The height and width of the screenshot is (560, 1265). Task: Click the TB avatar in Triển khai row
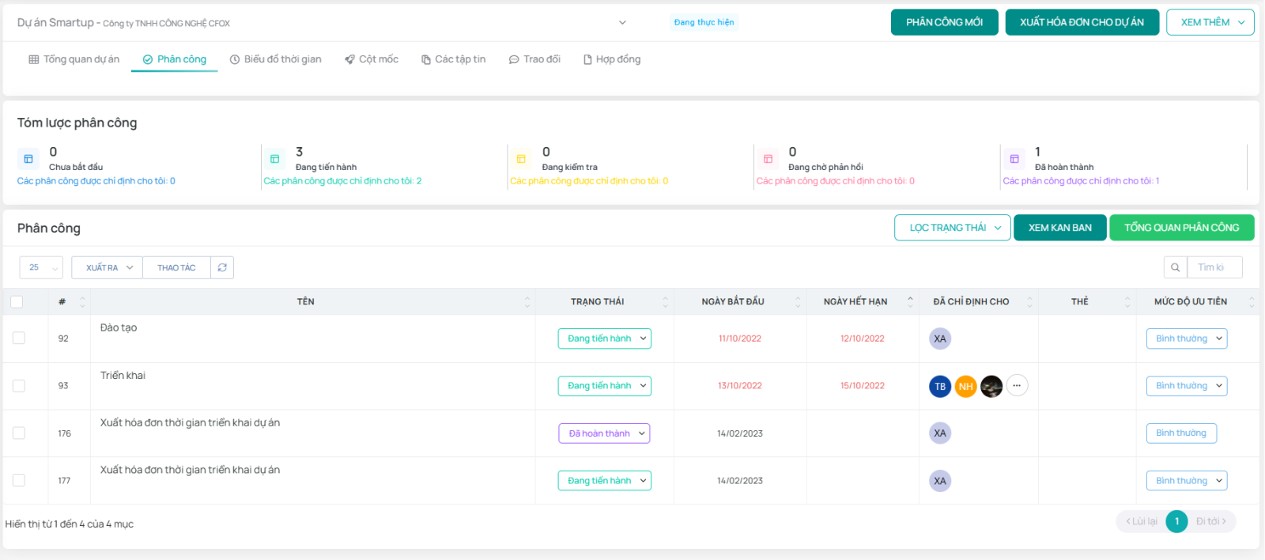940,386
